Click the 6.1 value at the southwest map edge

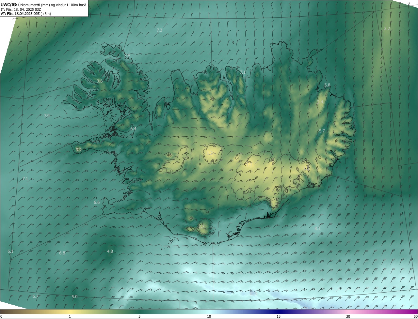[10, 251]
